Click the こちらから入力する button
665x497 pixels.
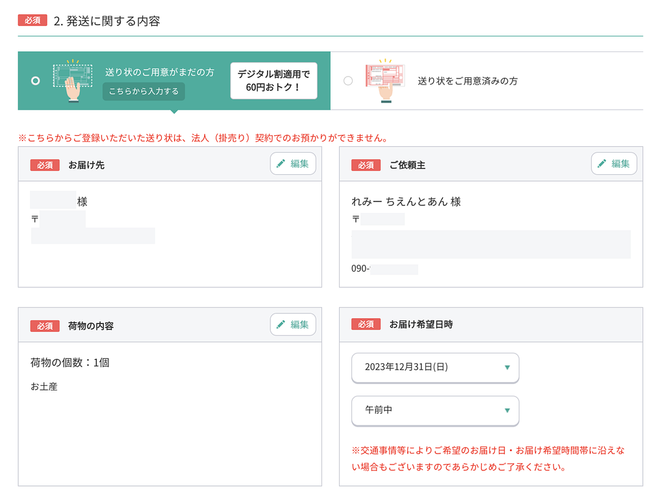pos(144,92)
